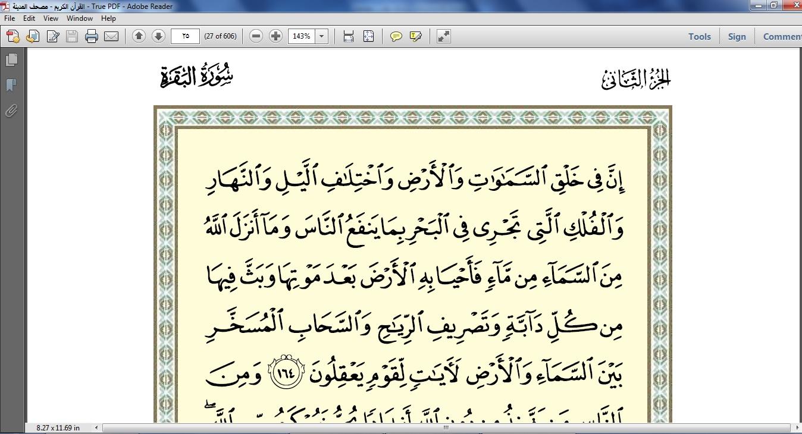Zoom out with the minus button
The image size is (802, 434).
coord(256,36)
